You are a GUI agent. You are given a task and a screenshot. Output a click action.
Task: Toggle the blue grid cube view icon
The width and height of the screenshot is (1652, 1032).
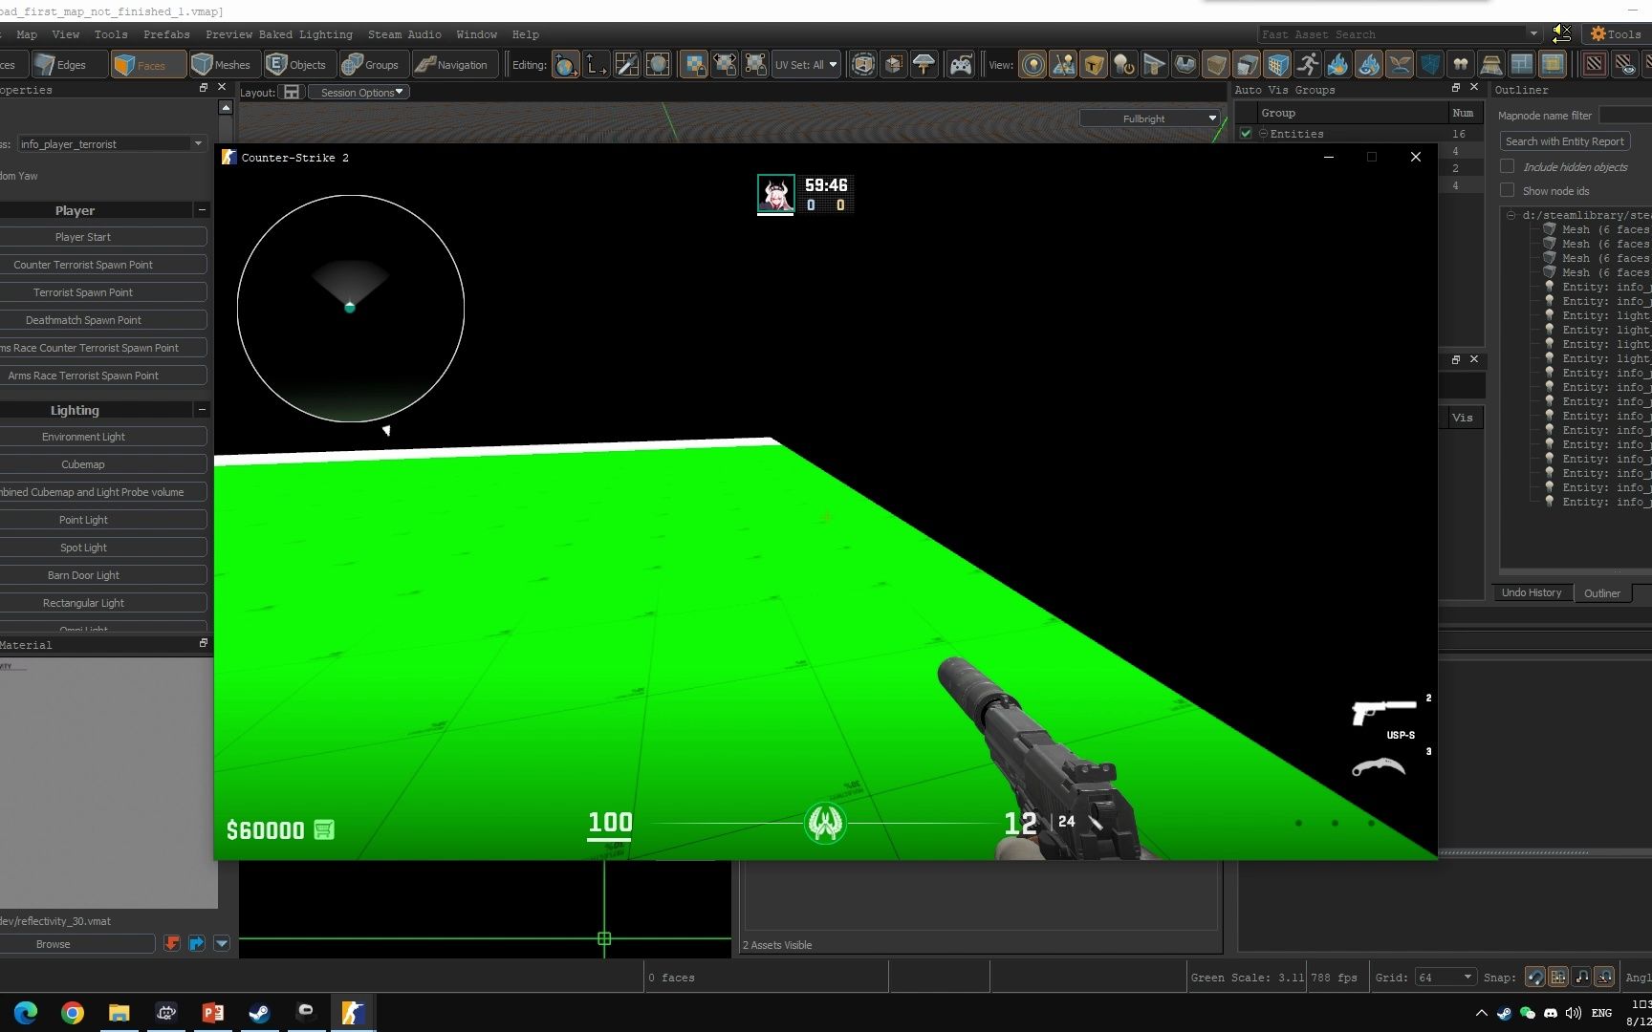tap(1277, 65)
